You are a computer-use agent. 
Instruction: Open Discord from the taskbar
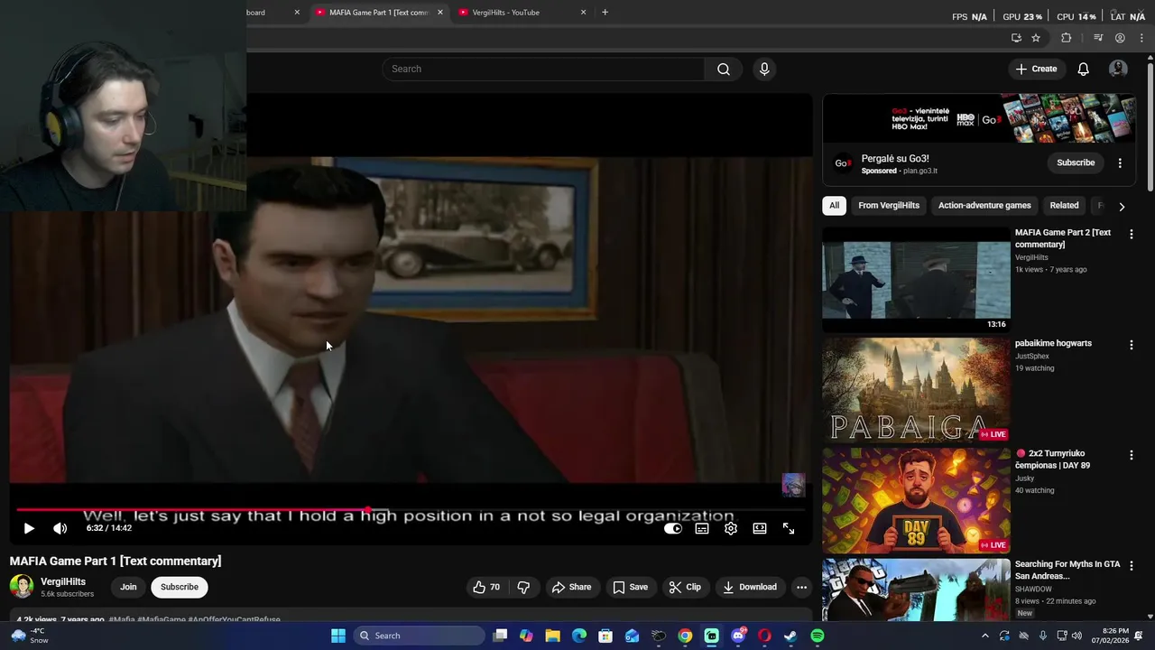coord(738,636)
